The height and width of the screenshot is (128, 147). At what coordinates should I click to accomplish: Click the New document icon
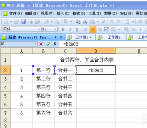point(6,22)
